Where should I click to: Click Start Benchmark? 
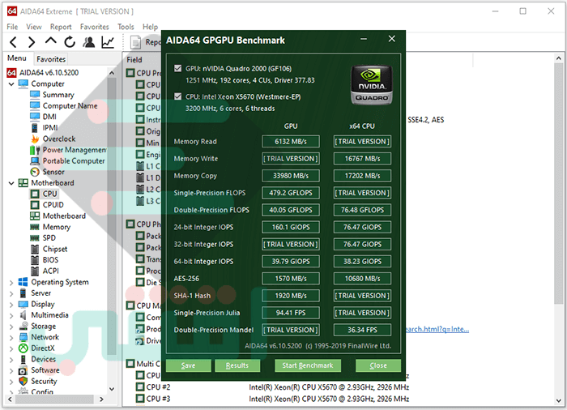[x=308, y=365]
